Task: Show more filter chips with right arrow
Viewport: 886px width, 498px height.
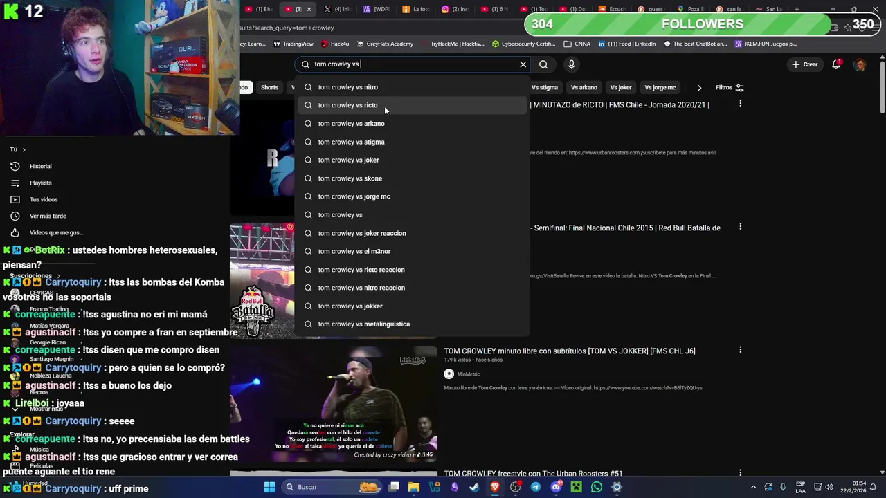Action: pyautogui.click(x=699, y=88)
